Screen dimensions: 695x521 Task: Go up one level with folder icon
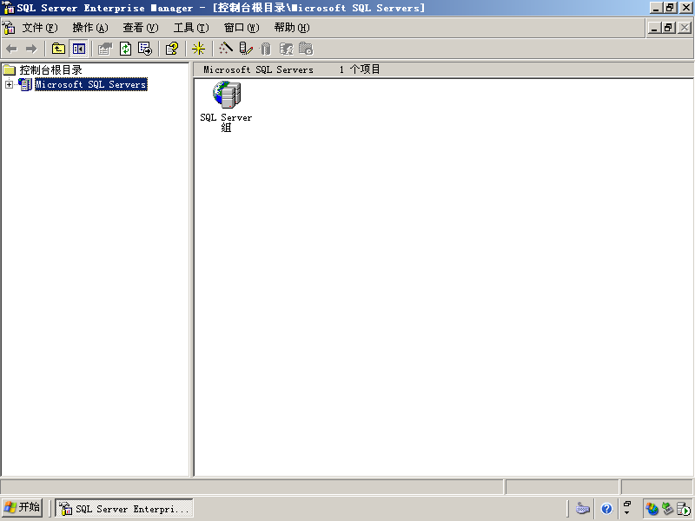58,49
